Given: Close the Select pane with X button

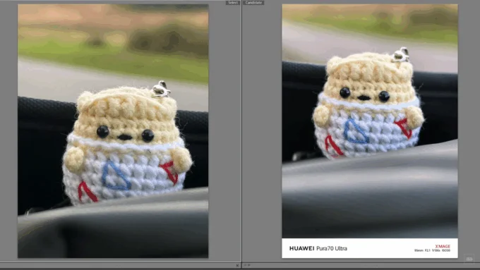Looking at the screenshot, I should coord(237,265).
